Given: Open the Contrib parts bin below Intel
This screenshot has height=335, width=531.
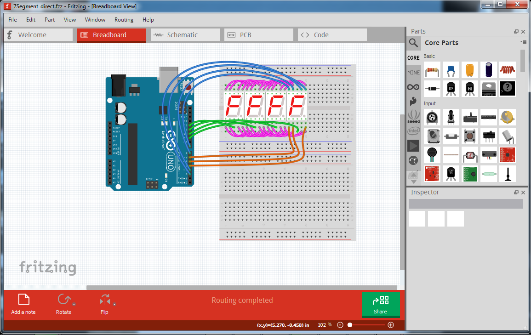Looking at the screenshot, I should (413, 146).
